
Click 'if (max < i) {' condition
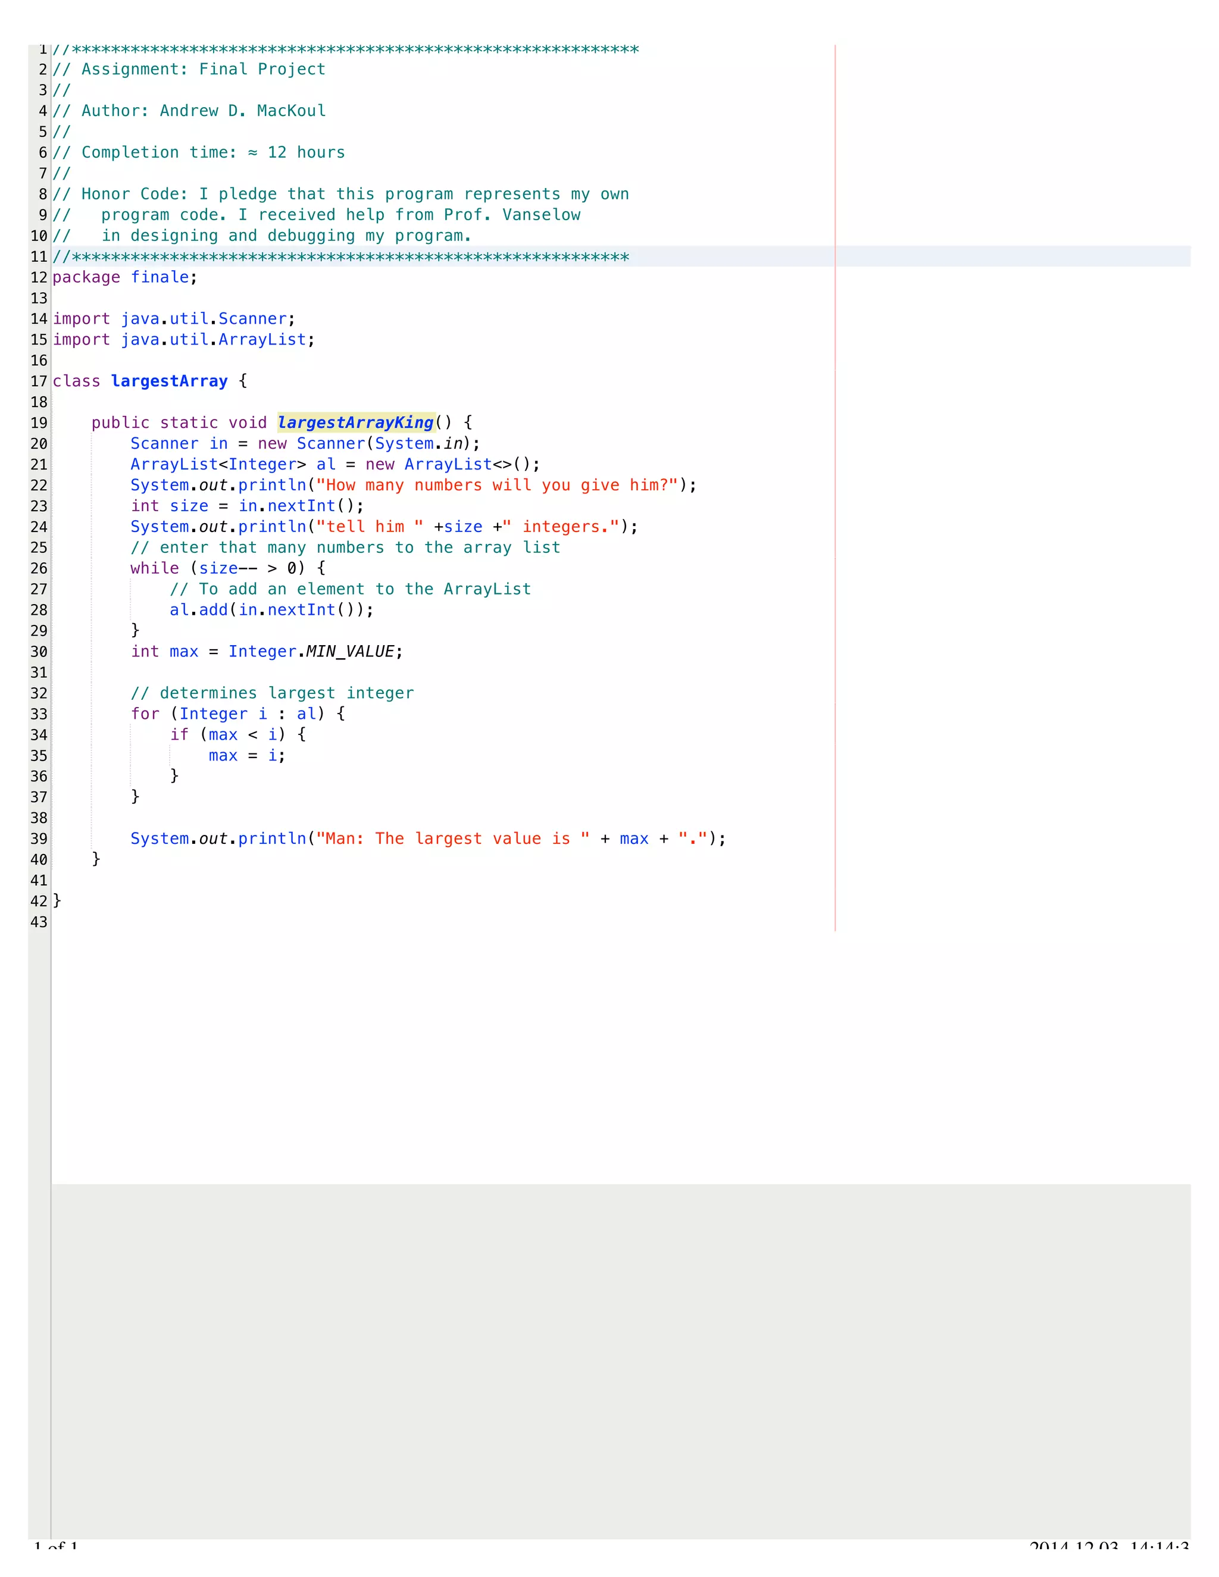pos(237,734)
